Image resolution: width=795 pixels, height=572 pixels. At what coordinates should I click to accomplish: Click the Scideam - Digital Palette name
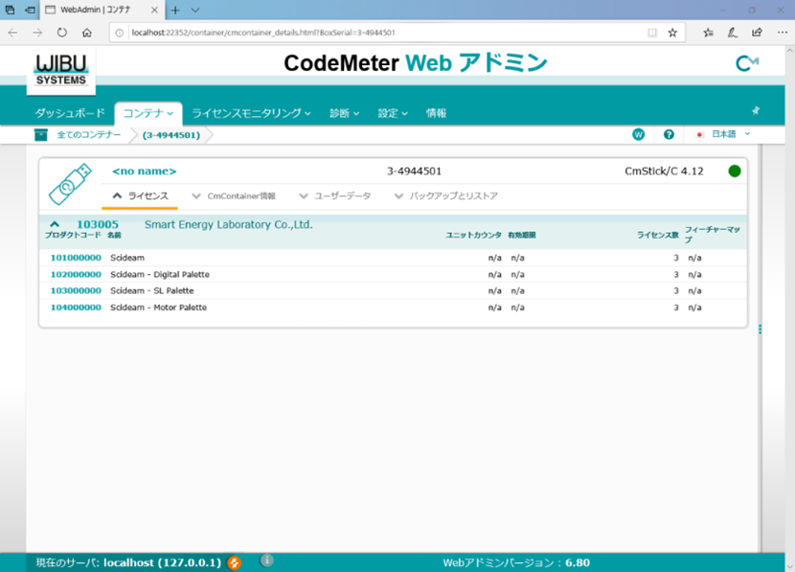(160, 274)
